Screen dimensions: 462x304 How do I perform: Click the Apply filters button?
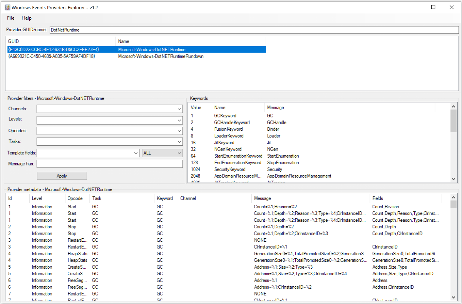coord(62,176)
